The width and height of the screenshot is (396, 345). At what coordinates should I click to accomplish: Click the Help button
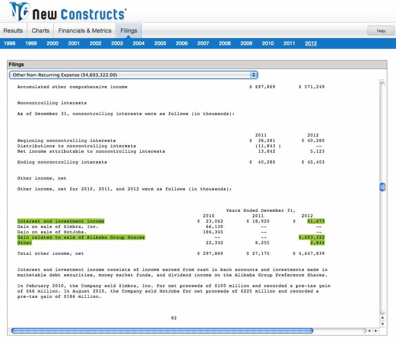pyautogui.click(x=381, y=31)
